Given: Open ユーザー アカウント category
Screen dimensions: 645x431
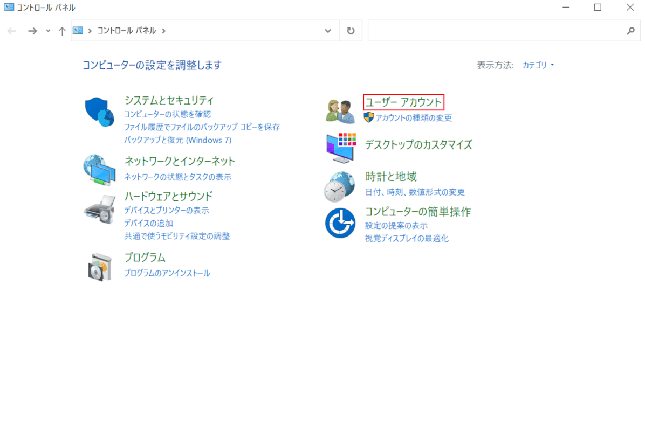Looking at the screenshot, I should (403, 102).
